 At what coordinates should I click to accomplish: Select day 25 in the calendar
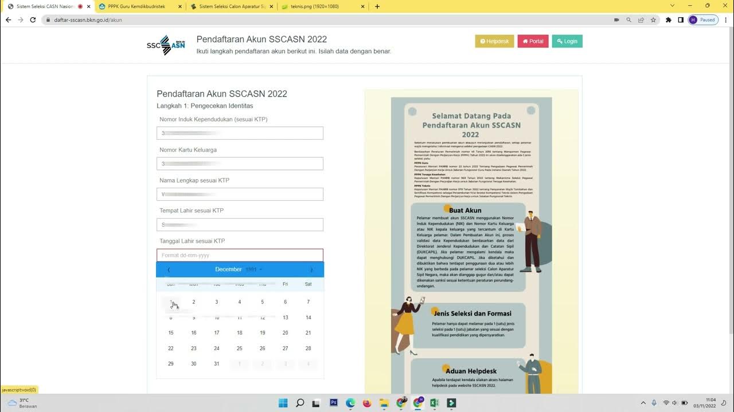(239, 348)
